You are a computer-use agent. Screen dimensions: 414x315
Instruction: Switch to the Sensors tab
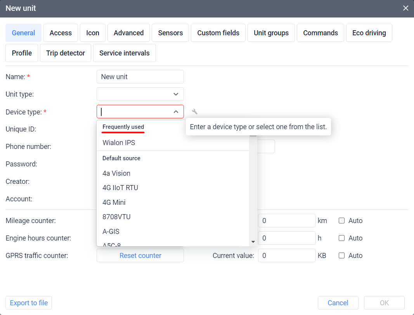(x=170, y=33)
